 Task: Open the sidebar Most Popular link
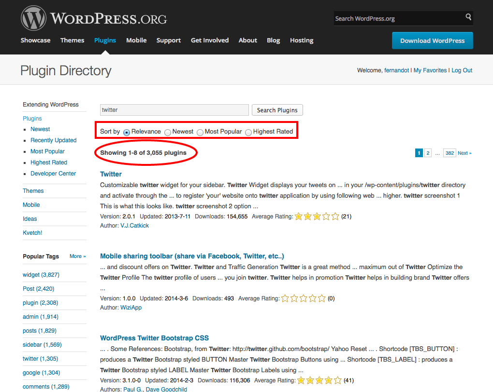47,151
